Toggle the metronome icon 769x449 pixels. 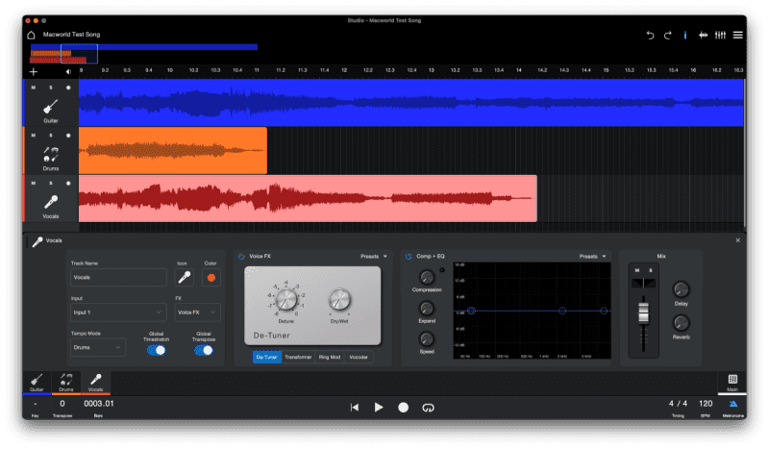(x=732, y=405)
